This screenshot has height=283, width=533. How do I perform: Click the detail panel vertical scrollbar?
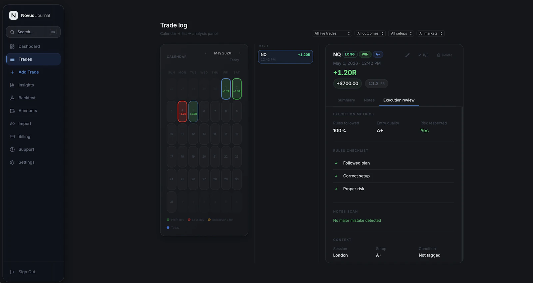pos(462,185)
